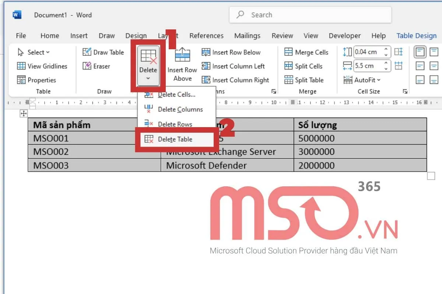Open the AutoFit dropdown
The image size is (442, 294).
(x=362, y=80)
